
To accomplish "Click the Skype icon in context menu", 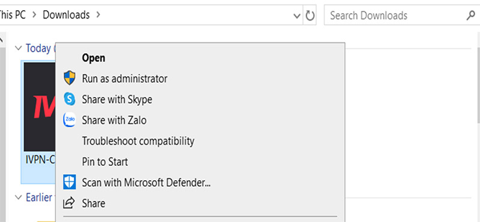I will [70, 99].
